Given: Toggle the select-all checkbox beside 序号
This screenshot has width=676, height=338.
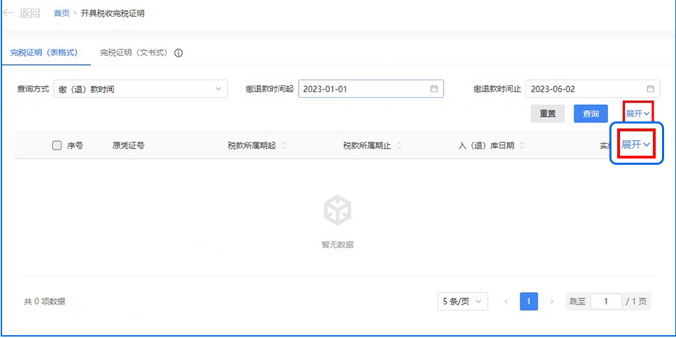Looking at the screenshot, I should point(57,146).
